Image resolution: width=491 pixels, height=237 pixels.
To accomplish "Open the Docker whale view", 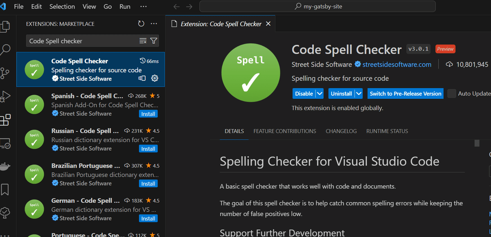I will (x=5, y=166).
